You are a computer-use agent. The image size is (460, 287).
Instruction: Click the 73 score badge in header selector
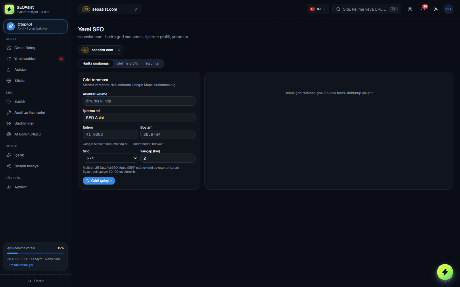pos(86,9)
